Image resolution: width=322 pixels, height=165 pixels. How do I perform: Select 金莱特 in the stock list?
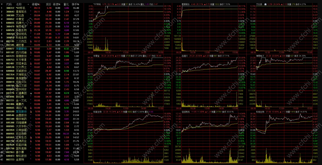tap(20, 160)
